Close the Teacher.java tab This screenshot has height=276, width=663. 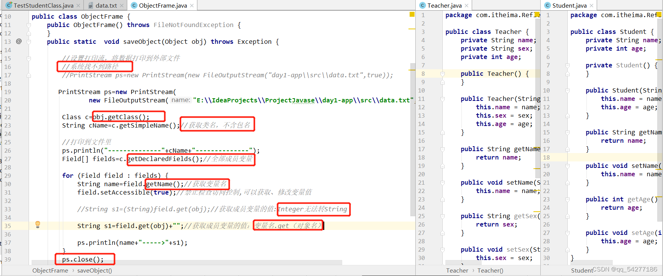pos(466,6)
